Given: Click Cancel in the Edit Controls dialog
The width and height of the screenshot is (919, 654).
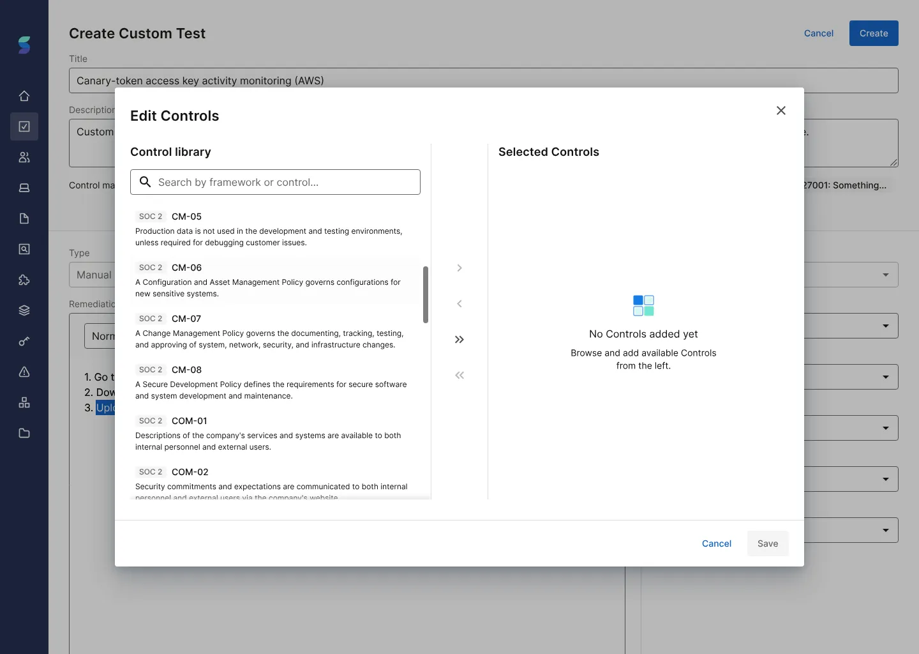Looking at the screenshot, I should (x=716, y=544).
